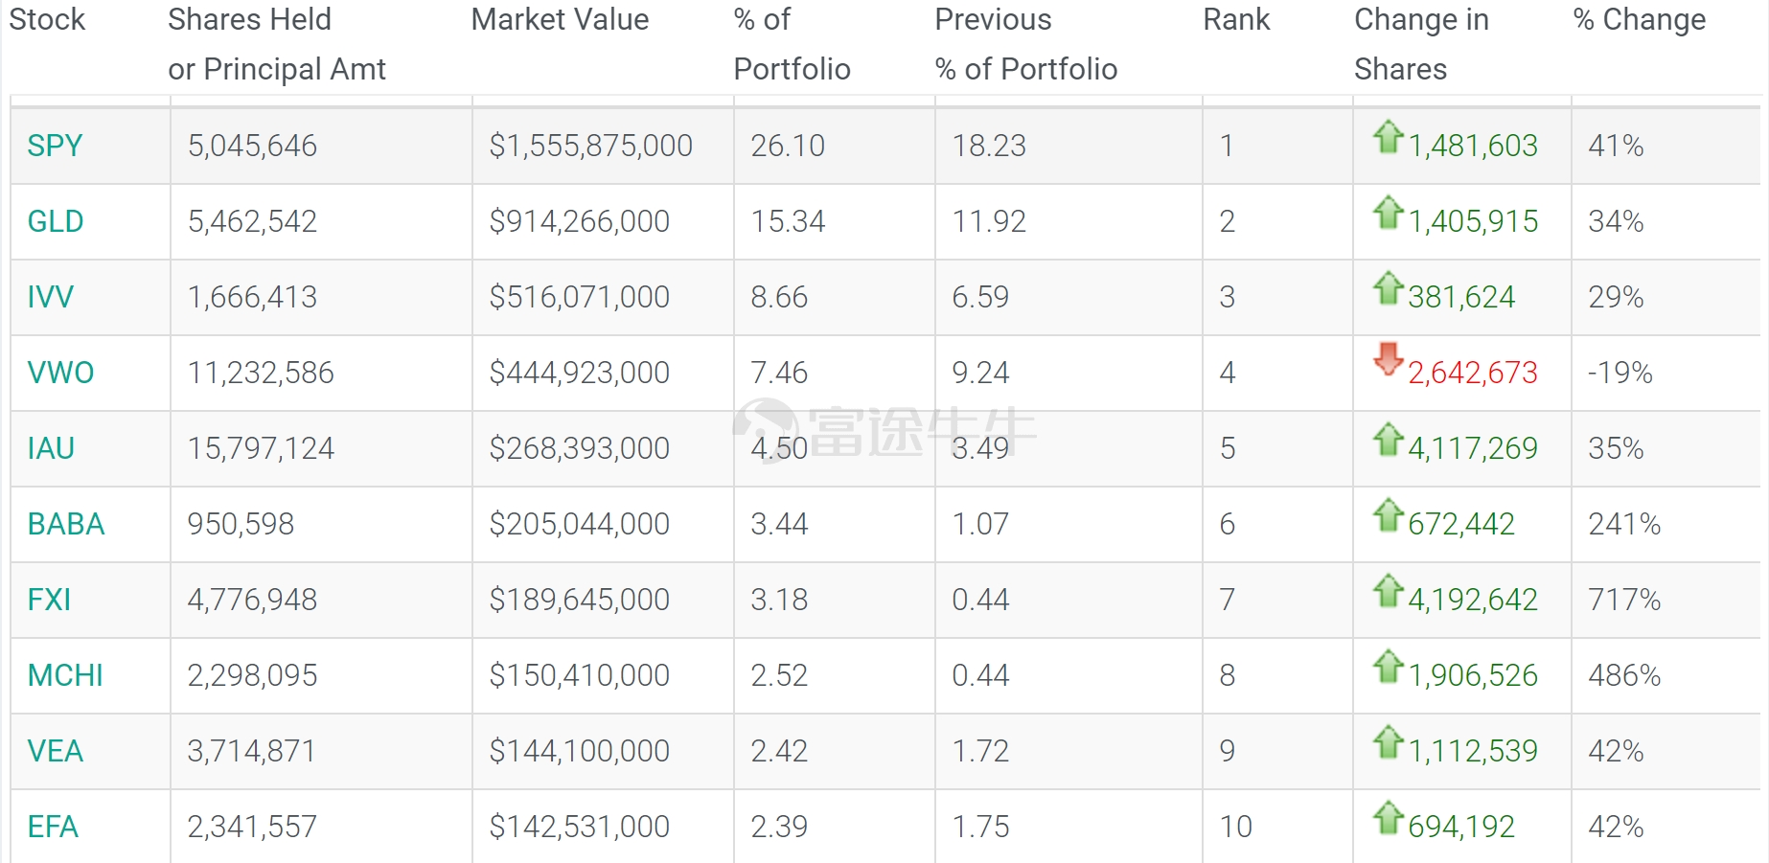Screen dimensions: 1769x863
Task: Follow the VWO stock link
Action: (x=60, y=373)
